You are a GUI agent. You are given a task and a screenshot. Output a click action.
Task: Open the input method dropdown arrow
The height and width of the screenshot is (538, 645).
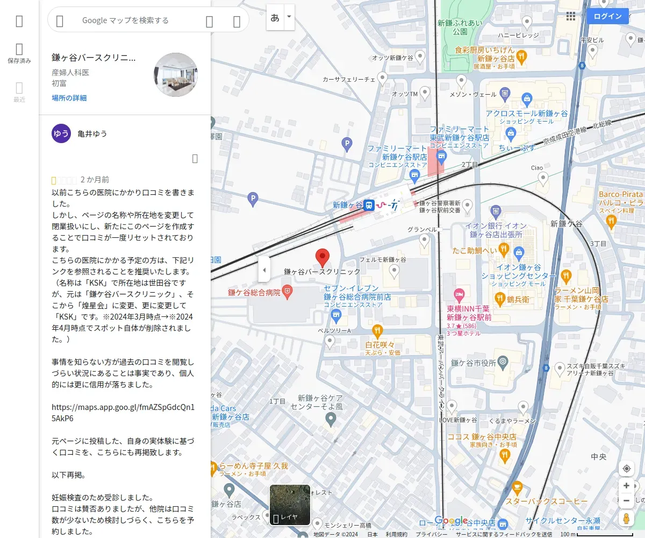(289, 17)
